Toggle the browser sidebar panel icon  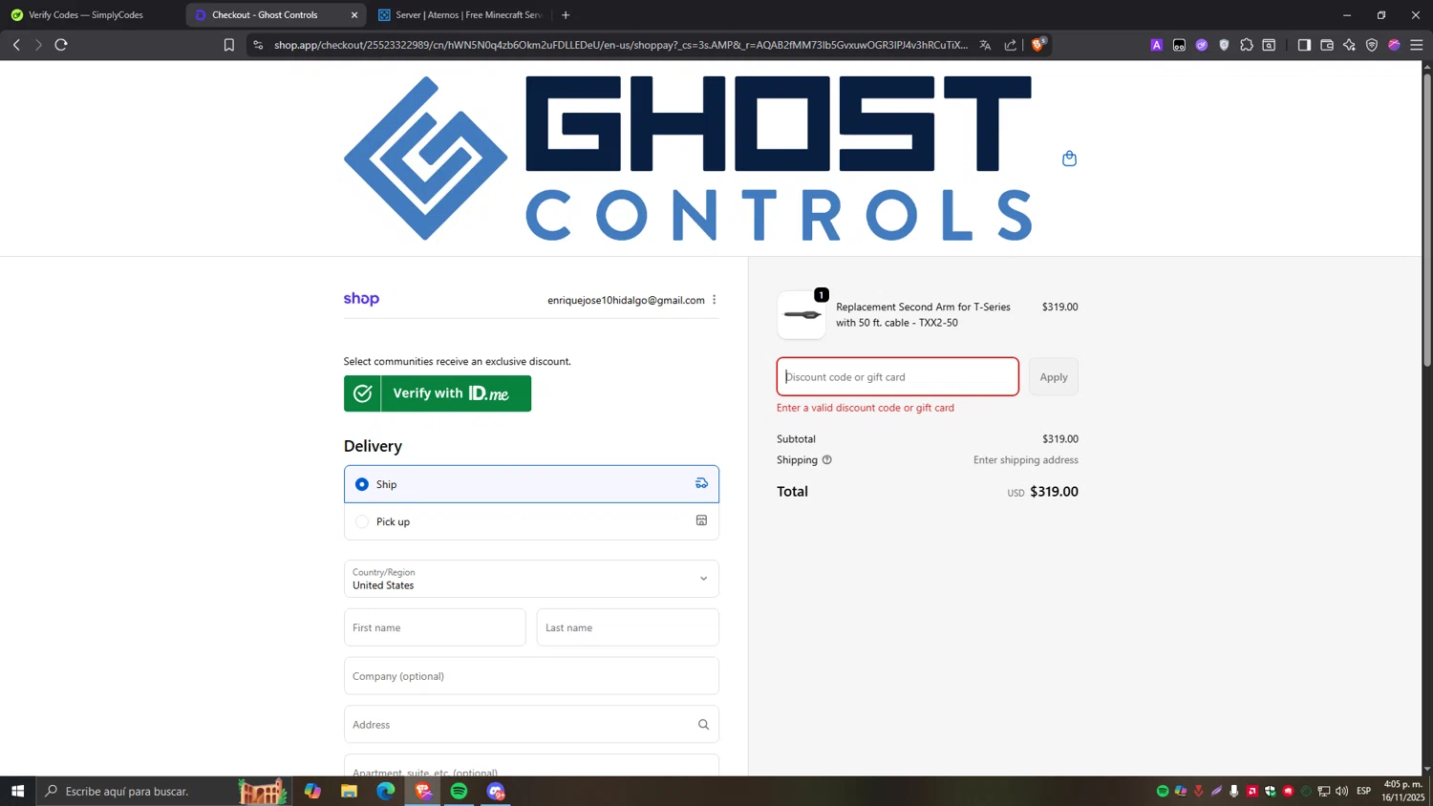pyautogui.click(x=1304, y=45)
